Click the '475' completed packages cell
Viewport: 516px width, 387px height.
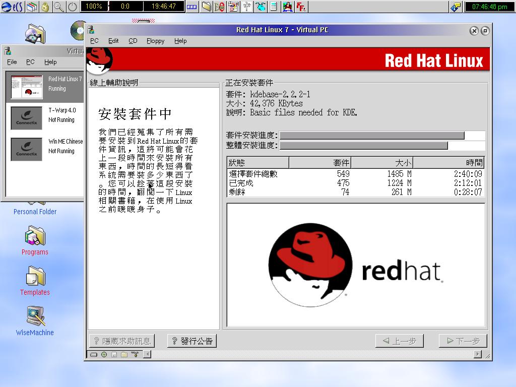point(343,183)
